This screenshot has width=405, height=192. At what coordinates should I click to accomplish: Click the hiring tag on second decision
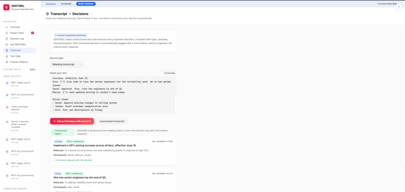point(58,173)
